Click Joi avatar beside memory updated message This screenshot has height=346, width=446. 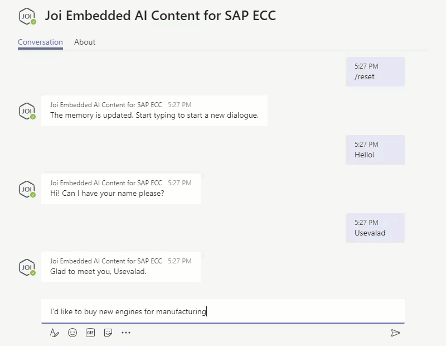pos(27,111)
